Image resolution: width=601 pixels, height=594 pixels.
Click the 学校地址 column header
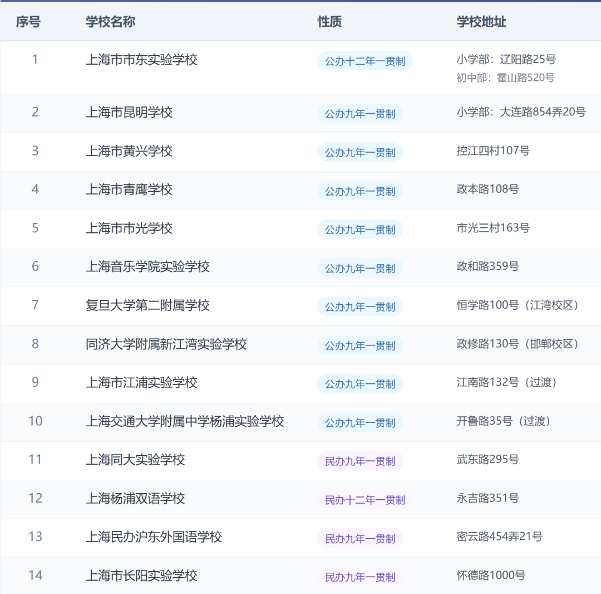[x=481, y=22]
